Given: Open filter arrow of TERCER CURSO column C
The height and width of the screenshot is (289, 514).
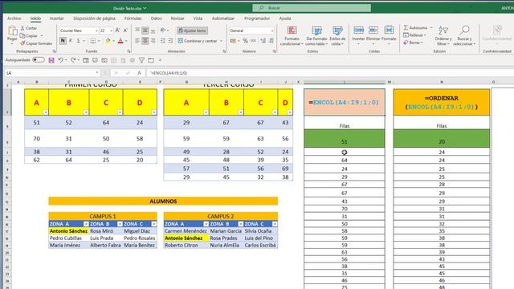Looking at the screenshot, I should (x=275, y=112).
